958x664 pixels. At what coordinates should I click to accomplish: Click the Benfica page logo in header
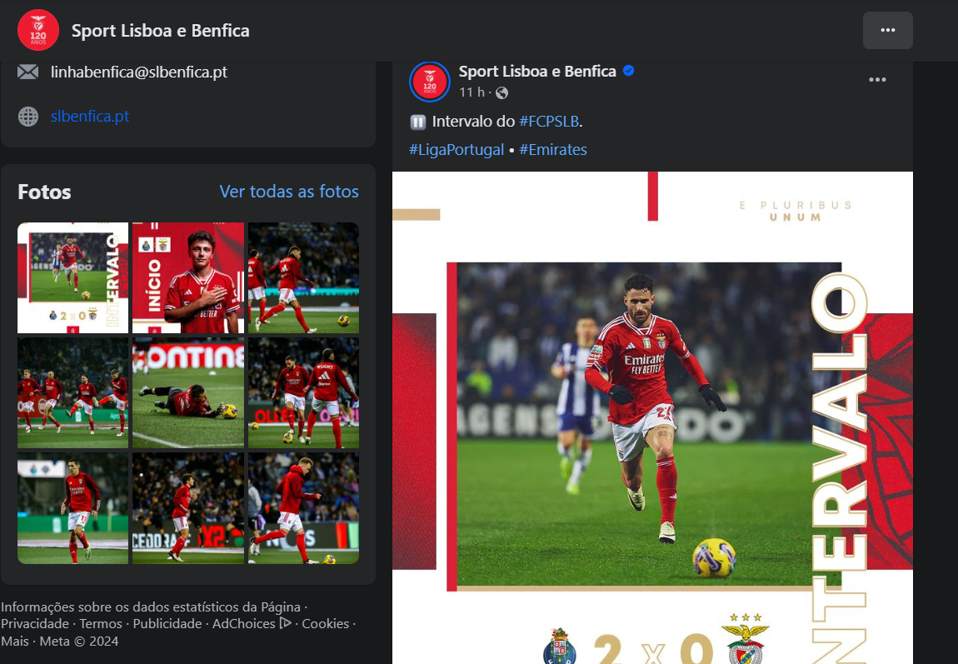tap(37, 31)
